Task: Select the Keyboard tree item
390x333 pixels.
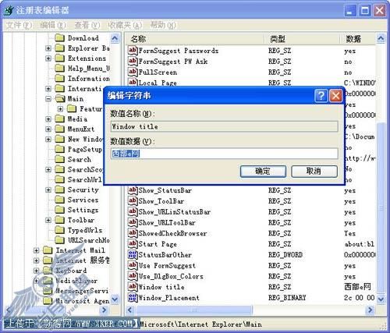Action: (71, 271)
